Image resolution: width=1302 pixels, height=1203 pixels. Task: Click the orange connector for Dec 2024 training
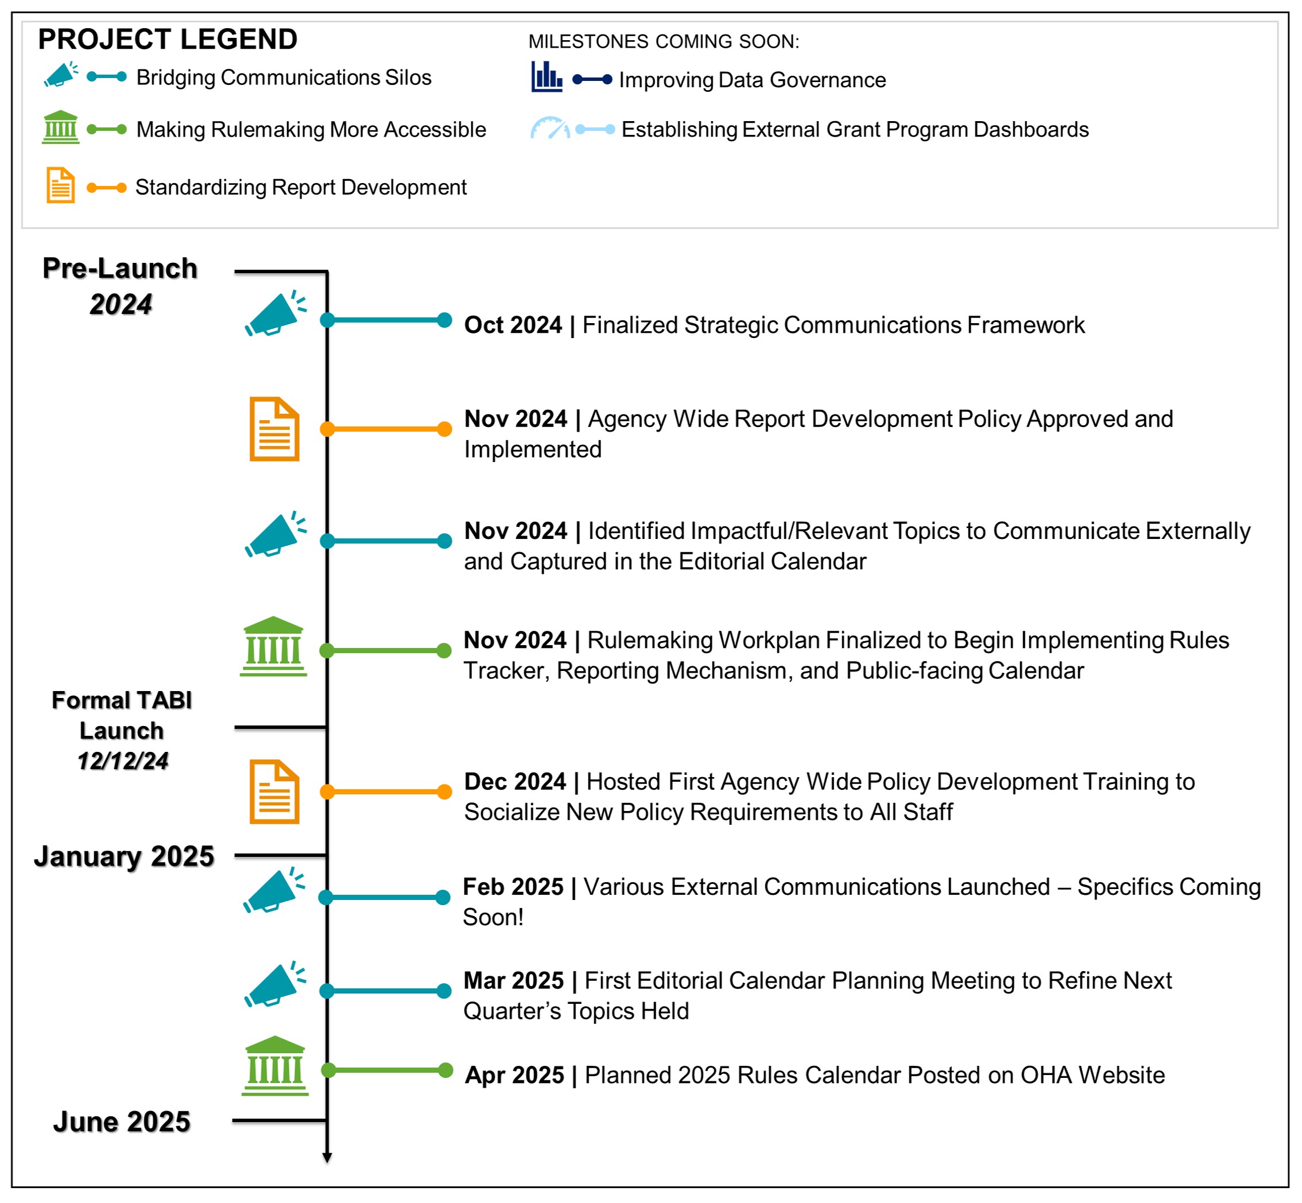[386, 791]
